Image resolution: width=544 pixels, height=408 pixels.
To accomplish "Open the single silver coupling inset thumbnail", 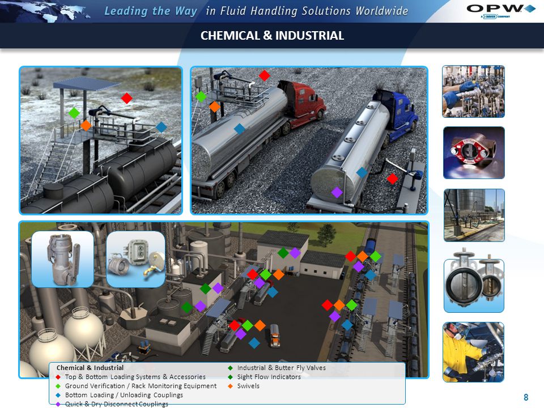I will click(x=62, y=259).
